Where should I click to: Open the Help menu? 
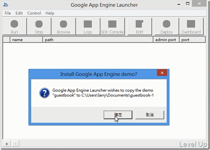50,13
